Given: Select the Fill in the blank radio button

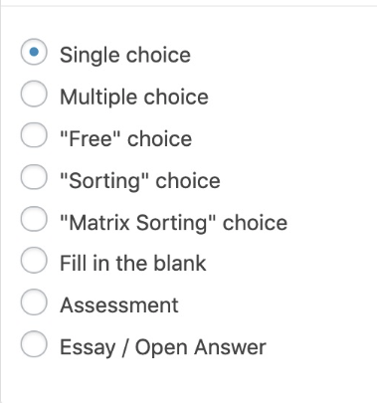Looking at the screenshot, I should click(x=34, y=260).
